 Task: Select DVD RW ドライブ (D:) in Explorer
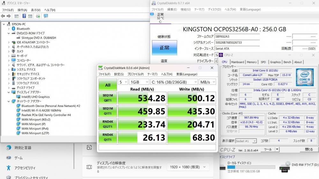click(x=299, y=167)
